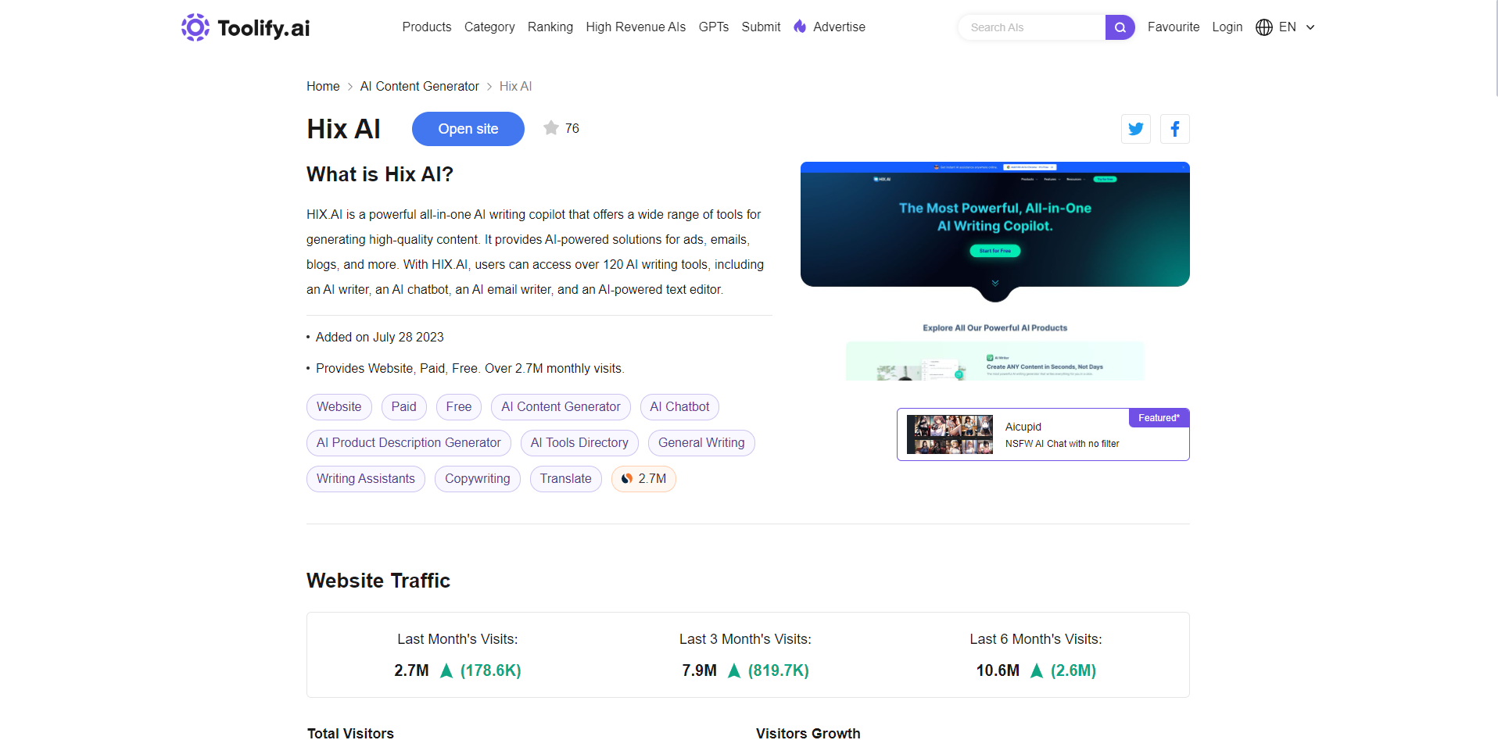1498x740 pixels.
Task: Select AI Product Description Generator tag
Action: click(409, 443)
